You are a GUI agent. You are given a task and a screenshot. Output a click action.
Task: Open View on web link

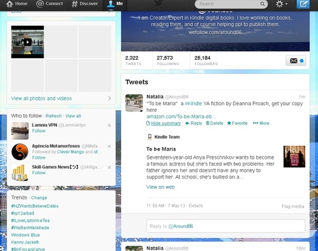pos(160,187)
